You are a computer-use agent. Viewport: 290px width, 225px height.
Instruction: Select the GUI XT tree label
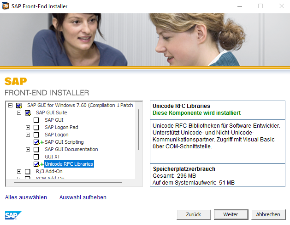(53, 157)
